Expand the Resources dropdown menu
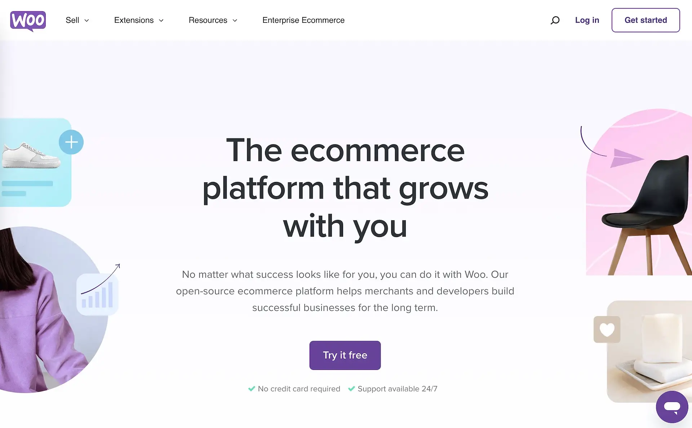 click(x=213, y=20)
